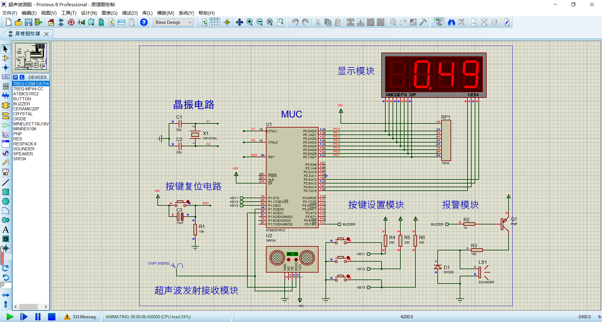Select the 2D circle drawing tool
Viewport: 602px width, 322px height.
[x=5, y=201]
